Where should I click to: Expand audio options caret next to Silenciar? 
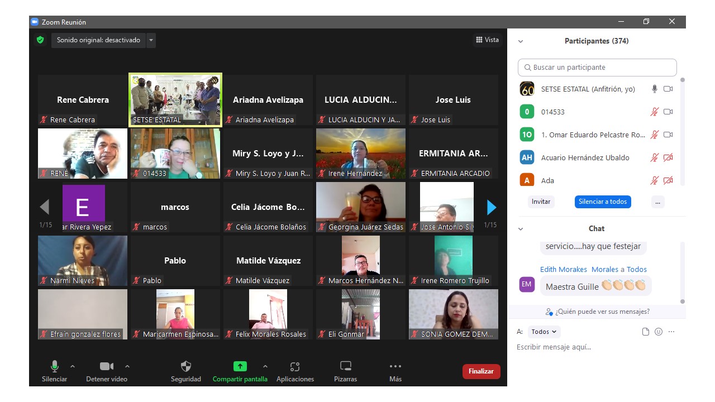pos(73,366)
